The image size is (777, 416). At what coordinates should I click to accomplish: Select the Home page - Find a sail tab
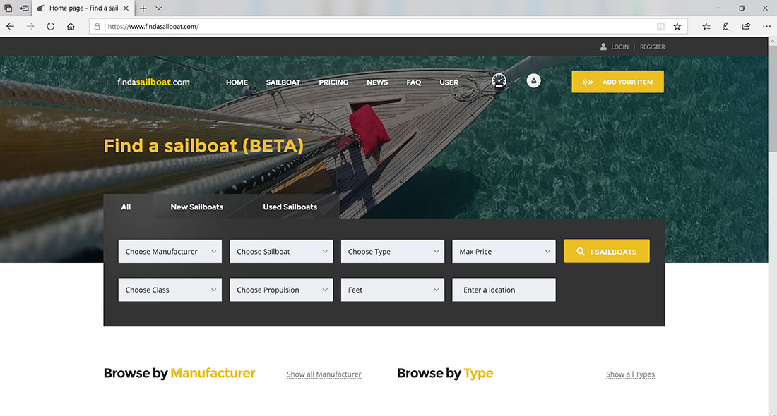[83, 8]
